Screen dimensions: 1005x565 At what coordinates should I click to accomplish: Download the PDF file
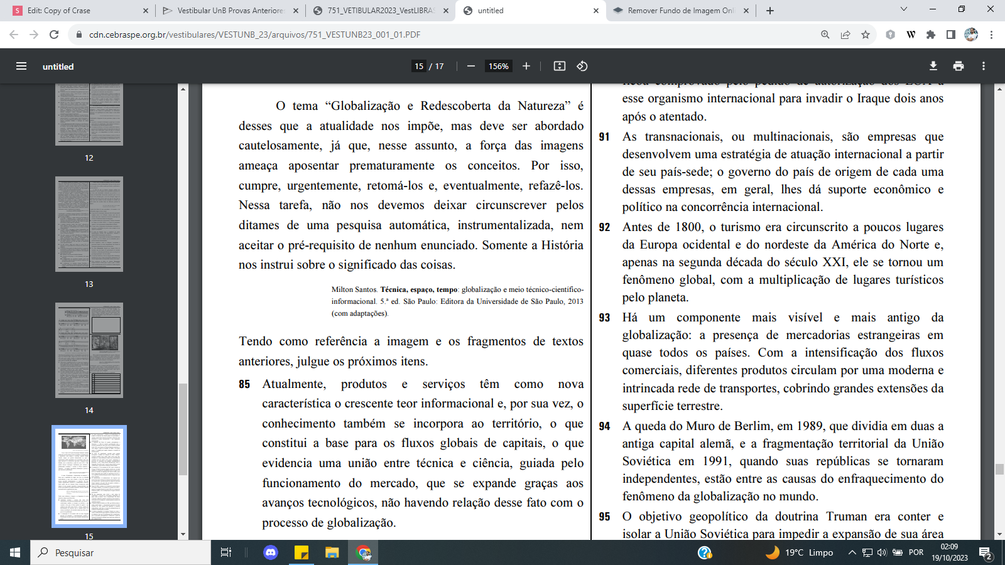(x=933, y=66)
